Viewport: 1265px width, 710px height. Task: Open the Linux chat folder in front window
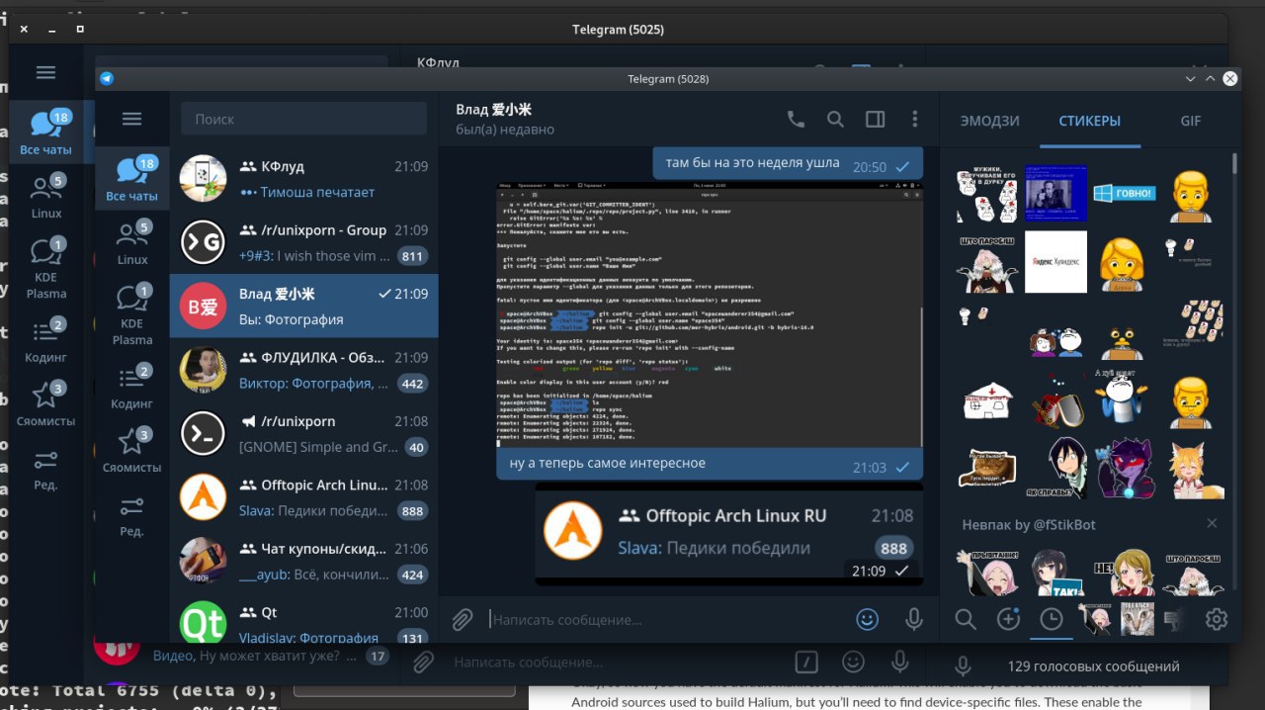[131, 242]
